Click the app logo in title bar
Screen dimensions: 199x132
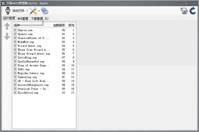click(x=3, y=3)
